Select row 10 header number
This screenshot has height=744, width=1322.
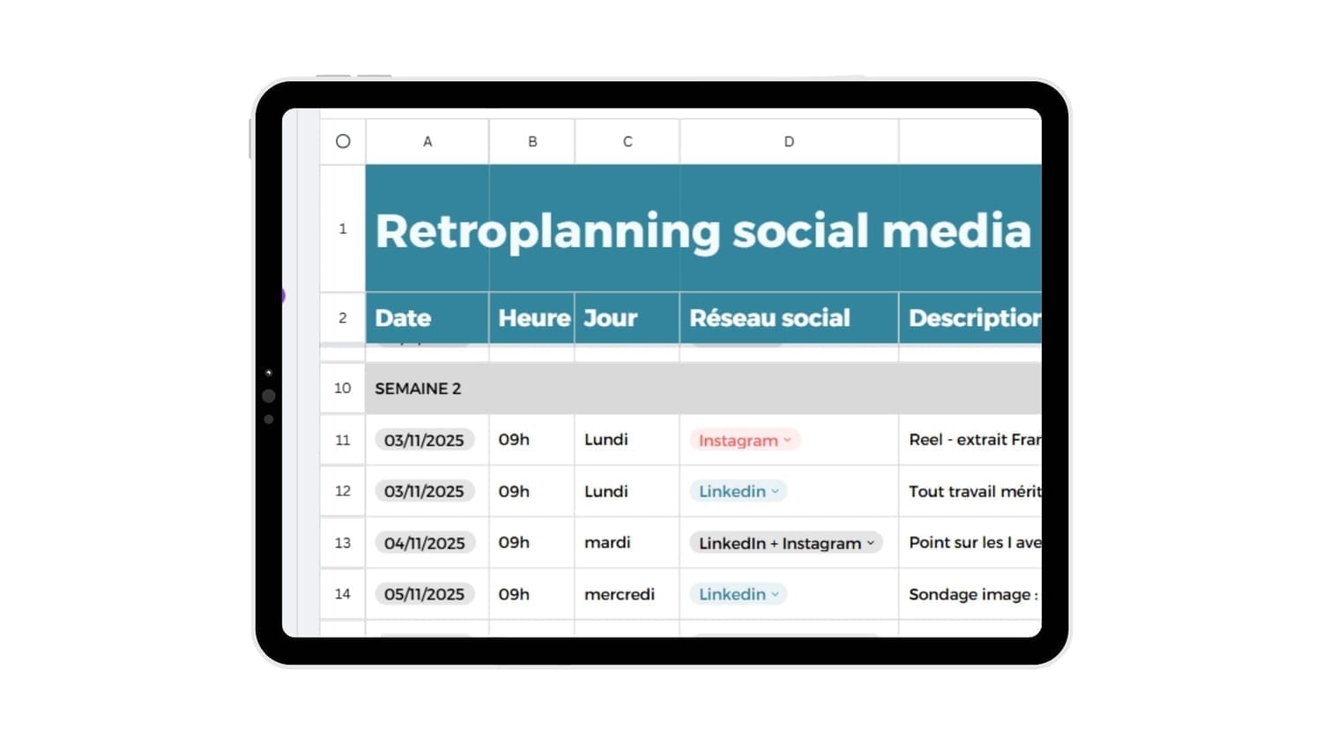343,388
